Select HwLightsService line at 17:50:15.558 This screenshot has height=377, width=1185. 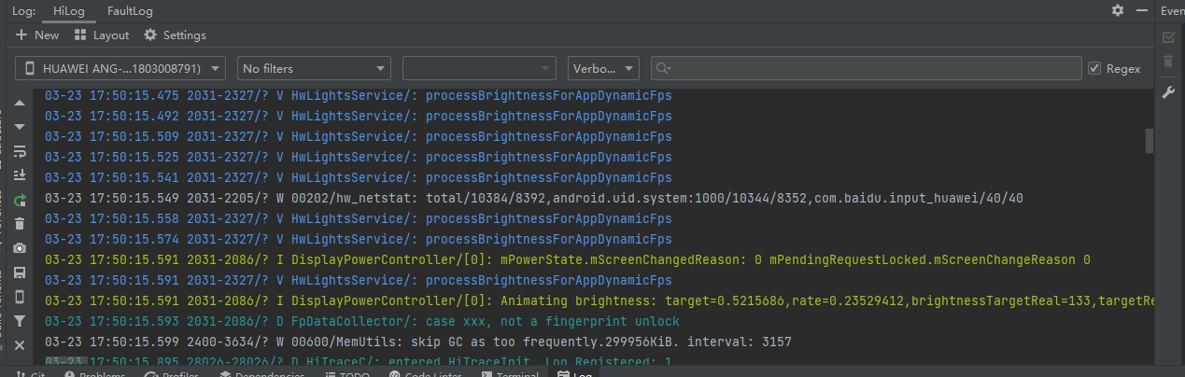(x=358, y=218)
